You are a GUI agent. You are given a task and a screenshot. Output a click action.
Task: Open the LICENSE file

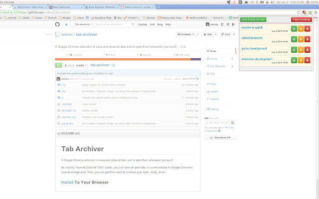pos(67,104)
